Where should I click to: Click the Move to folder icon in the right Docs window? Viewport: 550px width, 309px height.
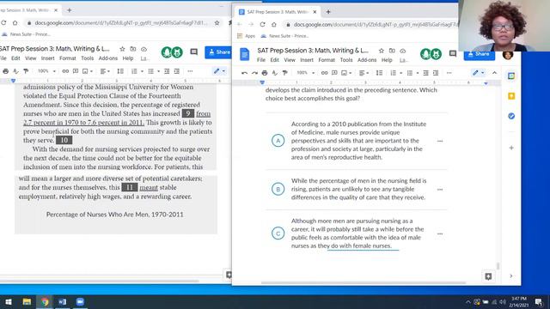click(392, 51)
